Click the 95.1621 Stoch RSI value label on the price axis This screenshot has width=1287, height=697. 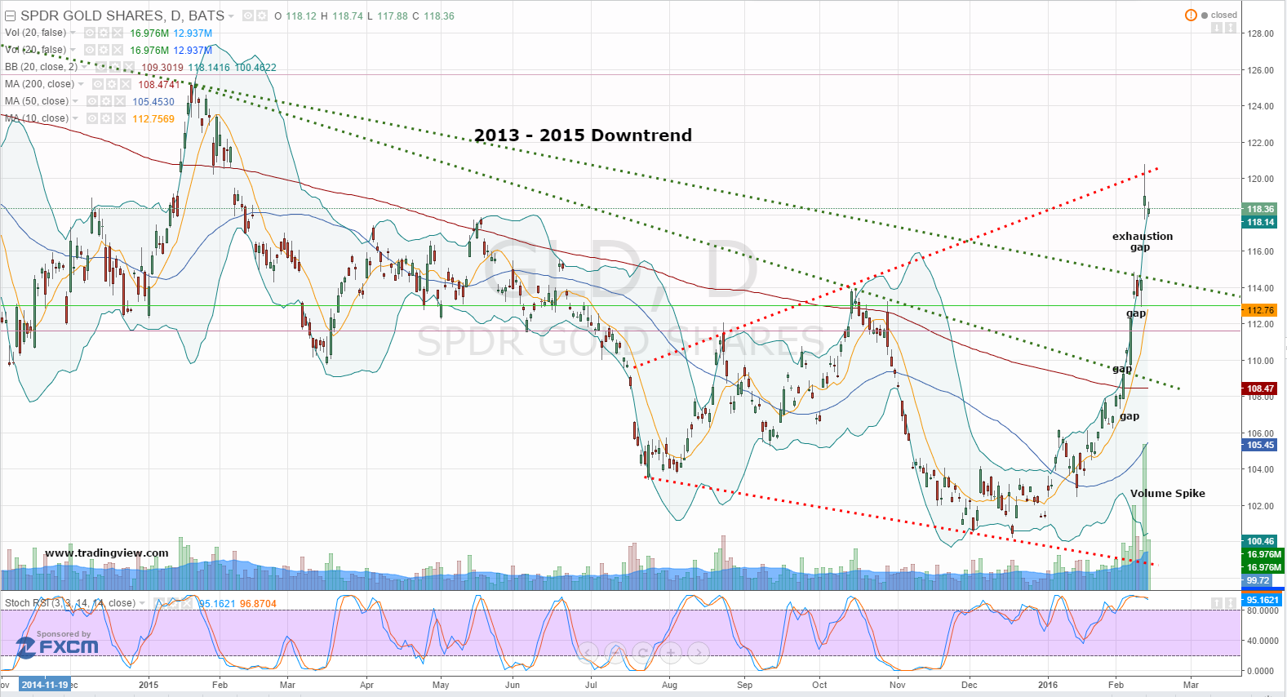[1263, 600]
